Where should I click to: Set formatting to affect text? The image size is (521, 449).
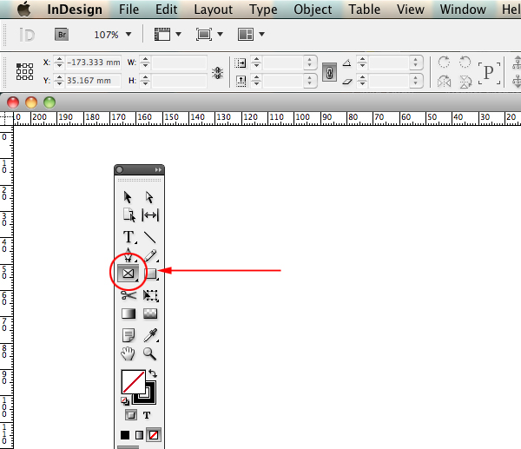click(x=147, y=415)
